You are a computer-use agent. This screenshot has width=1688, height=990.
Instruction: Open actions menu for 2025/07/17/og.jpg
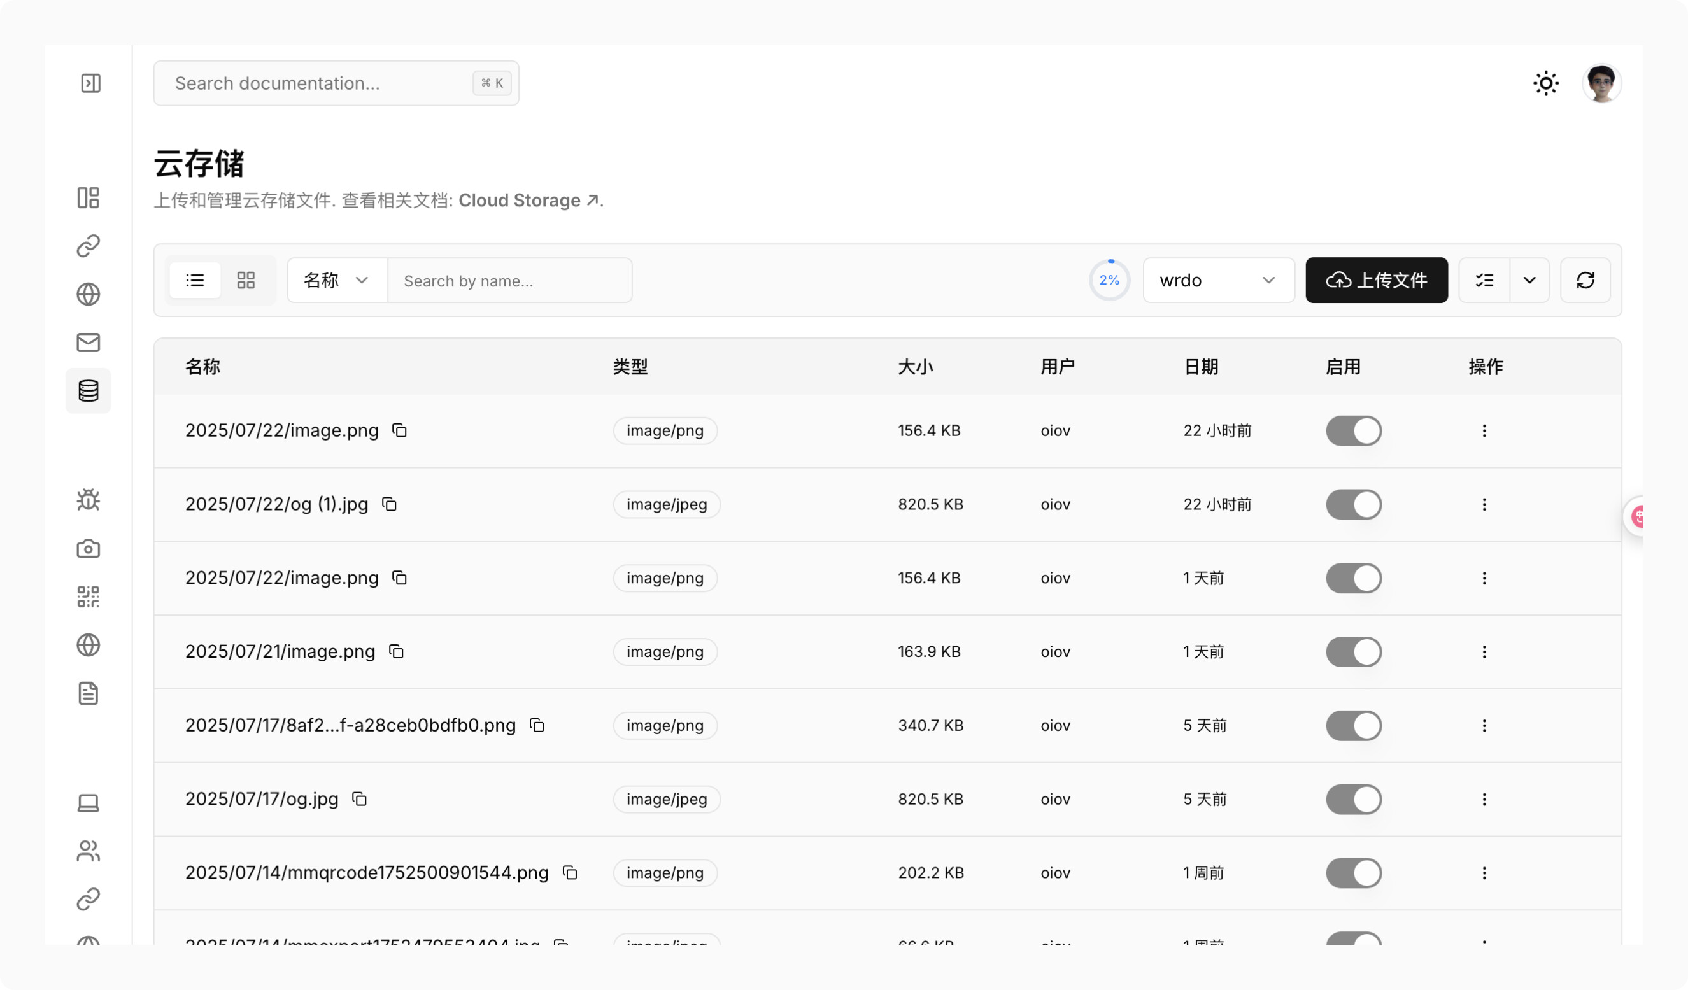[1484, 799]
